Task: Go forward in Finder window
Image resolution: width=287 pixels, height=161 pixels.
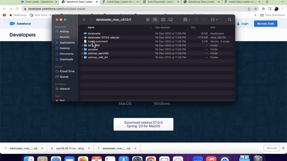Action: [91, 20]
